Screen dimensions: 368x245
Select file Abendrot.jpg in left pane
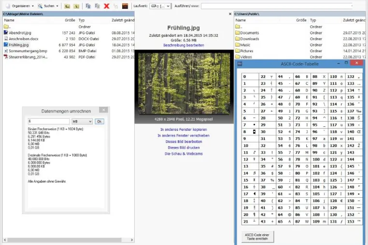[x=20, y=33]
